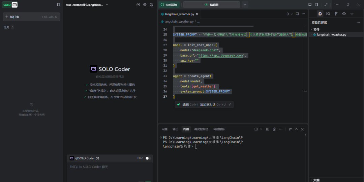The width and height of the screenshot is (364, 182).
Task: Select the 实时跟随 live follow tab
Action: point(169,5)
